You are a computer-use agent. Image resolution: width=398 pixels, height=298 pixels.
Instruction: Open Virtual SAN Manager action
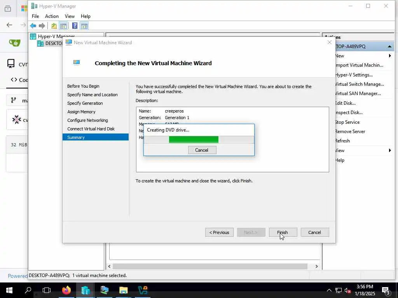(x=358, y=94)
